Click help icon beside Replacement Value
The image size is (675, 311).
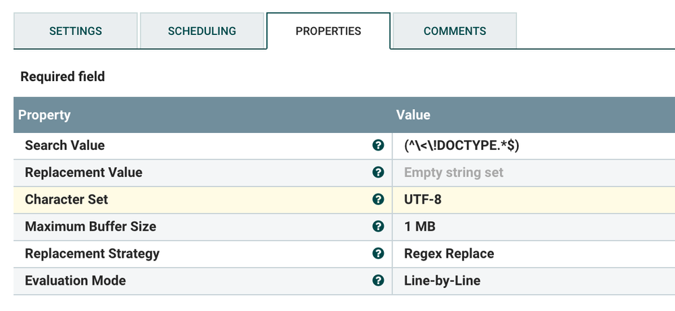[378, 173]
